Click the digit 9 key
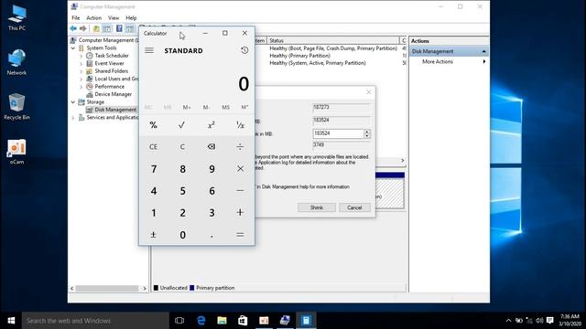Screen dimensions: 586x329 pos(212,169)
